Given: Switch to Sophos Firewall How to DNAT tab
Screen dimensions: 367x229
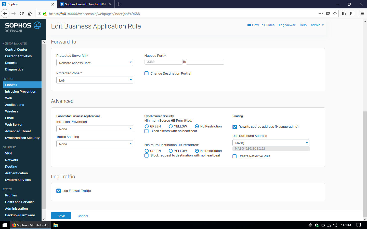Looking at the screenshot, I should pos(85,4).
